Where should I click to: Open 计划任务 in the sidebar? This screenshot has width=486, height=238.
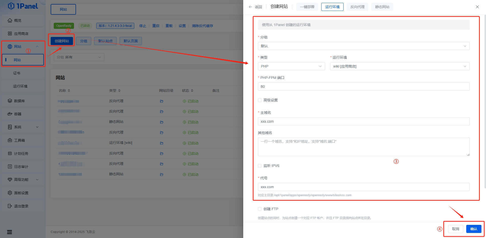[21, 154]
